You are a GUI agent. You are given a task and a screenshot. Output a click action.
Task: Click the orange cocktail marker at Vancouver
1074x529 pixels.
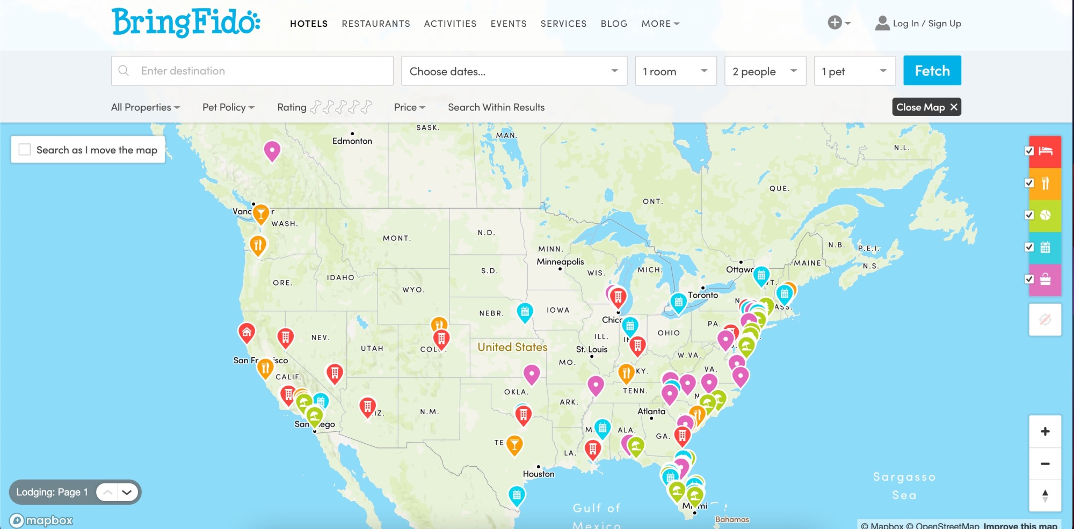tap(261, 214)
